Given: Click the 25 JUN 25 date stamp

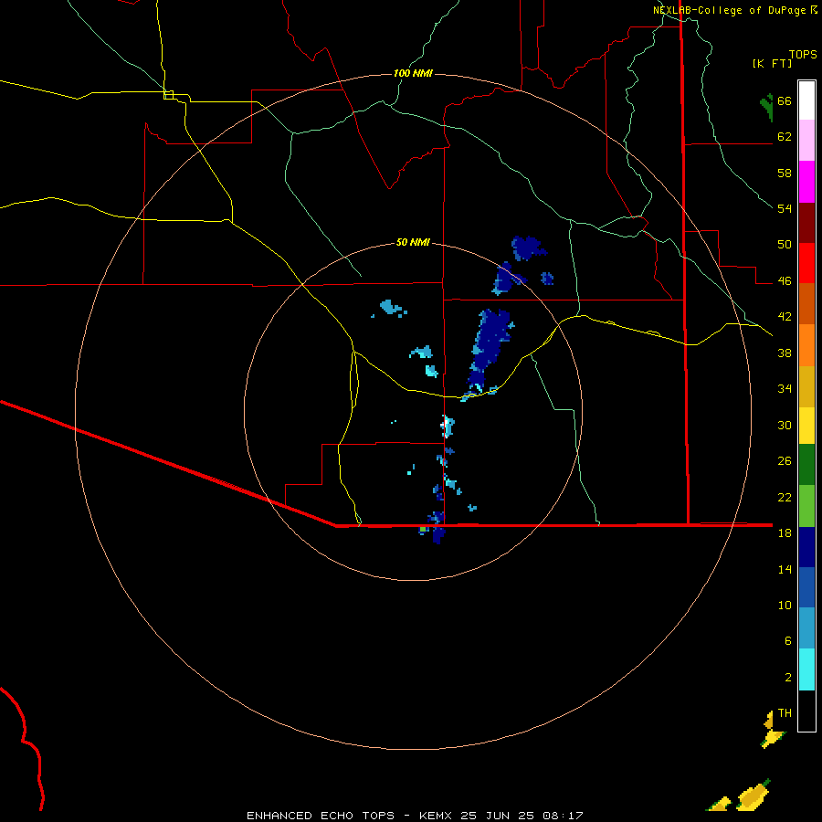Looking at the screenshot, I should [x=498, y=816].
